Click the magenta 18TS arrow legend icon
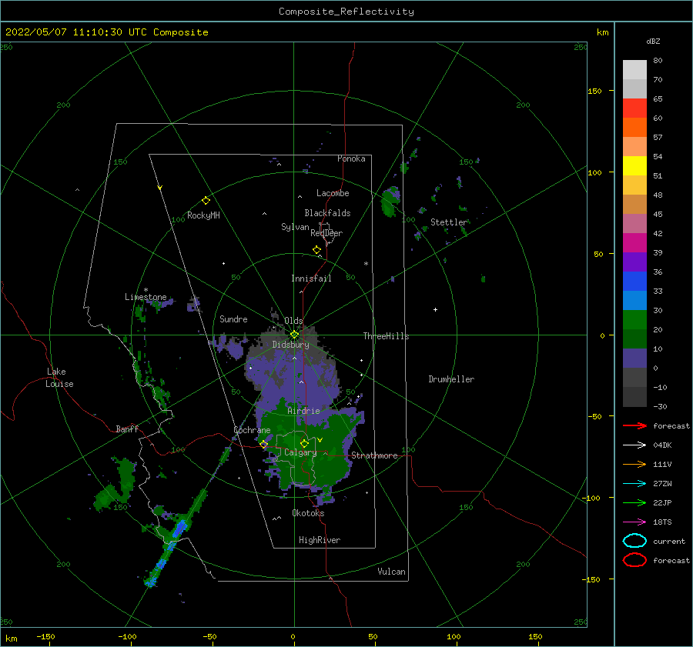Viewport: 693px width, 647px height. click(634, 522)
